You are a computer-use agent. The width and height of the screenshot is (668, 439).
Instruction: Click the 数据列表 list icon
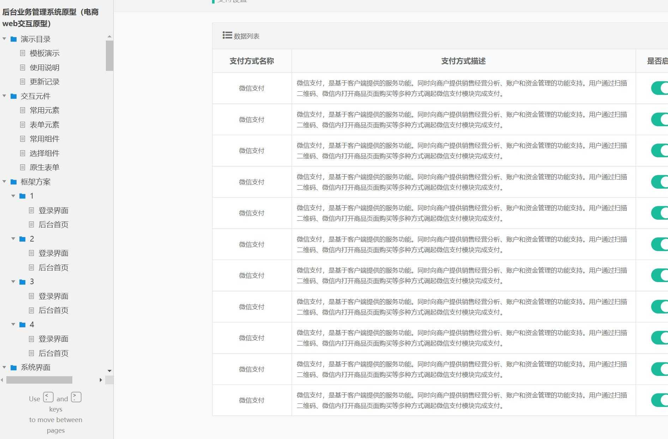227,35
